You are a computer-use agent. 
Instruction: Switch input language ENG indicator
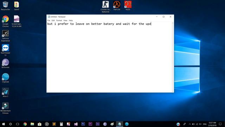coord(205,124)
